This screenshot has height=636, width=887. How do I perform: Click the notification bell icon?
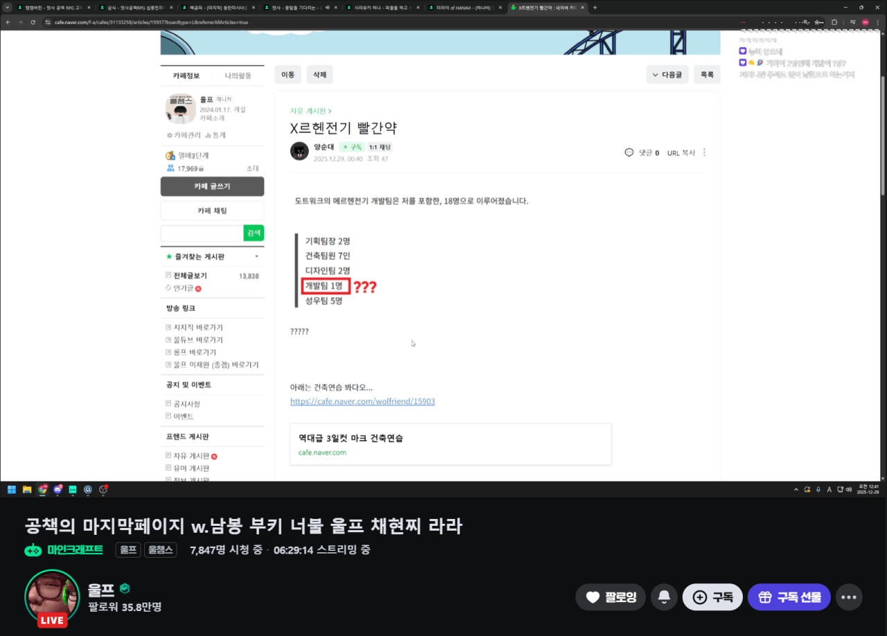tap(664, 597)
